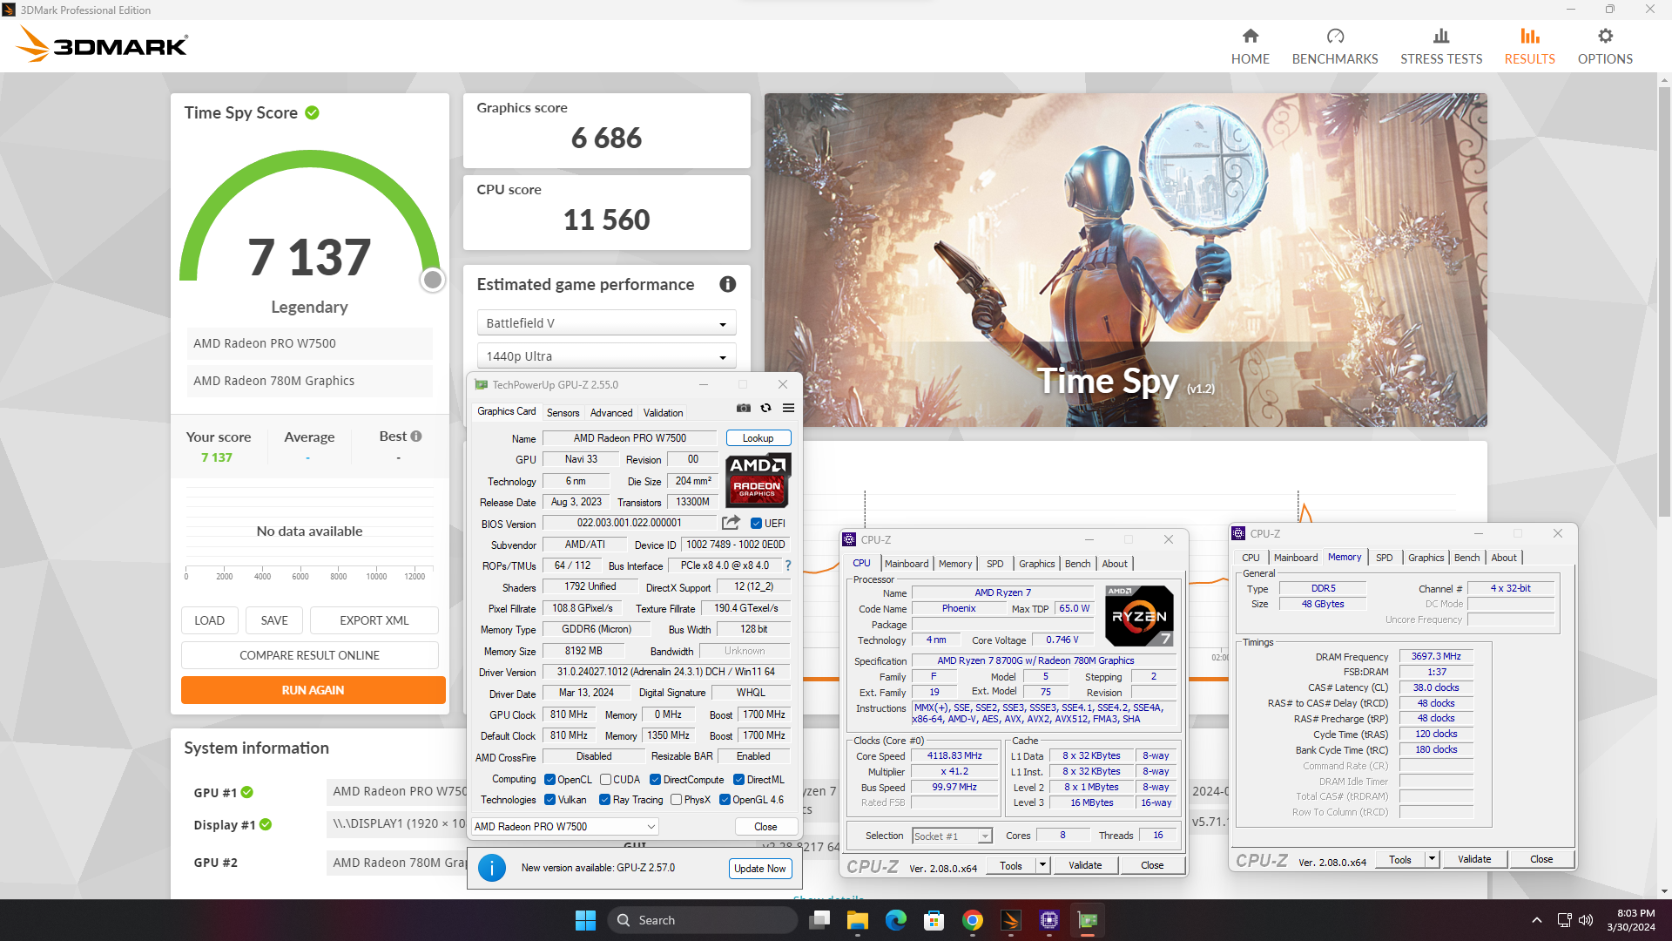Click Update Now in GPU-Z notice
This screenshot has height=941, width=1672.
(759, 869)
